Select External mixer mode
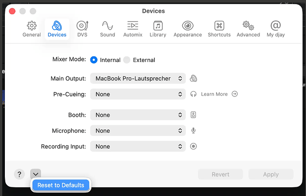Viewport: 306px width, 196px height. pos(127,60)
